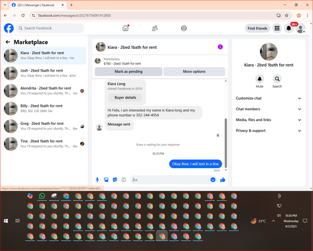Open a new browser tab

pyautogui.click(x=71, y=5)
